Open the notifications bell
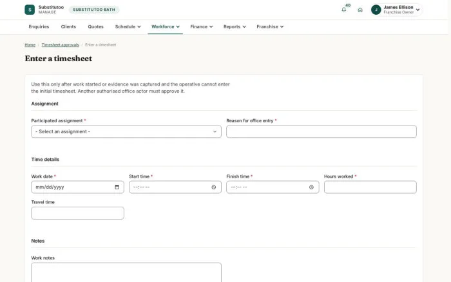Viewport: 451px width, 282px height. pyautogui.click(x=343, y=10)
